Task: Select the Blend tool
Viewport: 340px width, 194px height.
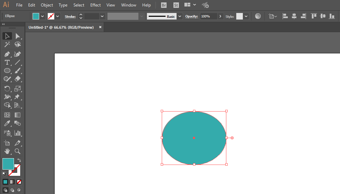Action: [x=18, y=124]
